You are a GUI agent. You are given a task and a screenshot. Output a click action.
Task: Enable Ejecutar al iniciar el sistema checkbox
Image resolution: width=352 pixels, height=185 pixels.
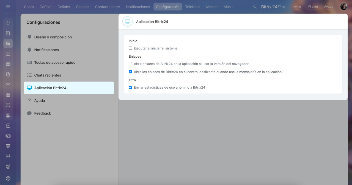130,48
